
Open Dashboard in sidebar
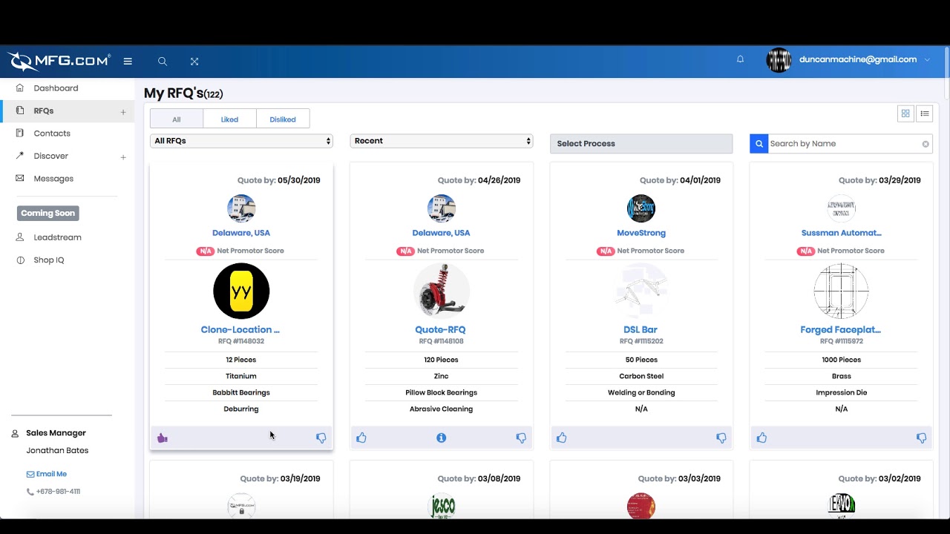point(56,88)
